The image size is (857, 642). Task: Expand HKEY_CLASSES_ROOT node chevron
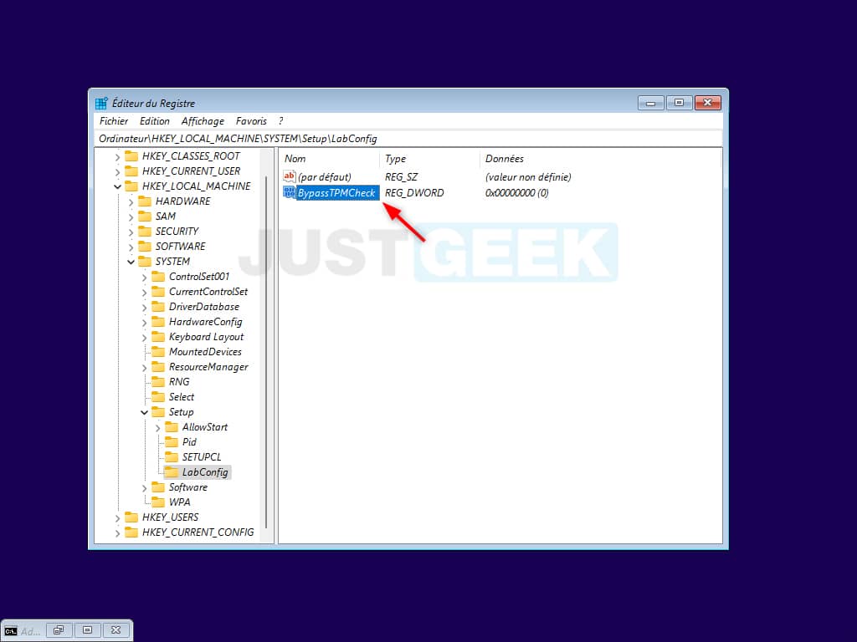pyautogui.click(x=117, y=156)
